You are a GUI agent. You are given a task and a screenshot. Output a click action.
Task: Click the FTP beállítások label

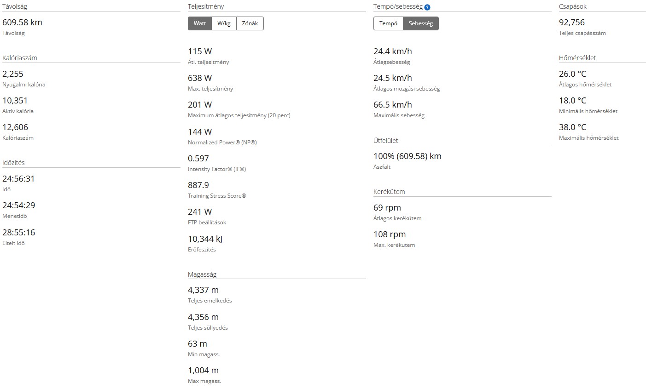pos(207,223)
